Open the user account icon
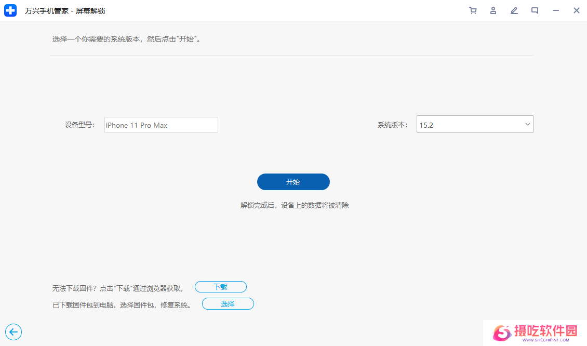Screen dimensions: 587x346 (493, 10)
